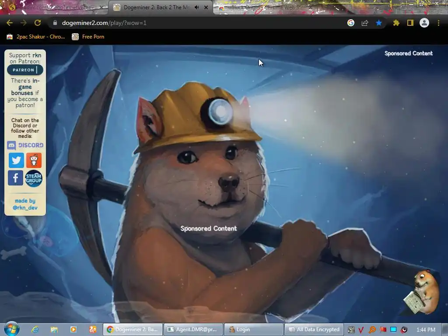Viewport: 448px width, 336px height.
Task: Open Chrome's three-dot menu
Action: tap(438, 23)
